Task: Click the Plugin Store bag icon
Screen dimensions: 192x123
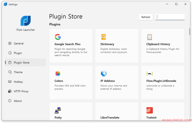Action: pos(10,63)
